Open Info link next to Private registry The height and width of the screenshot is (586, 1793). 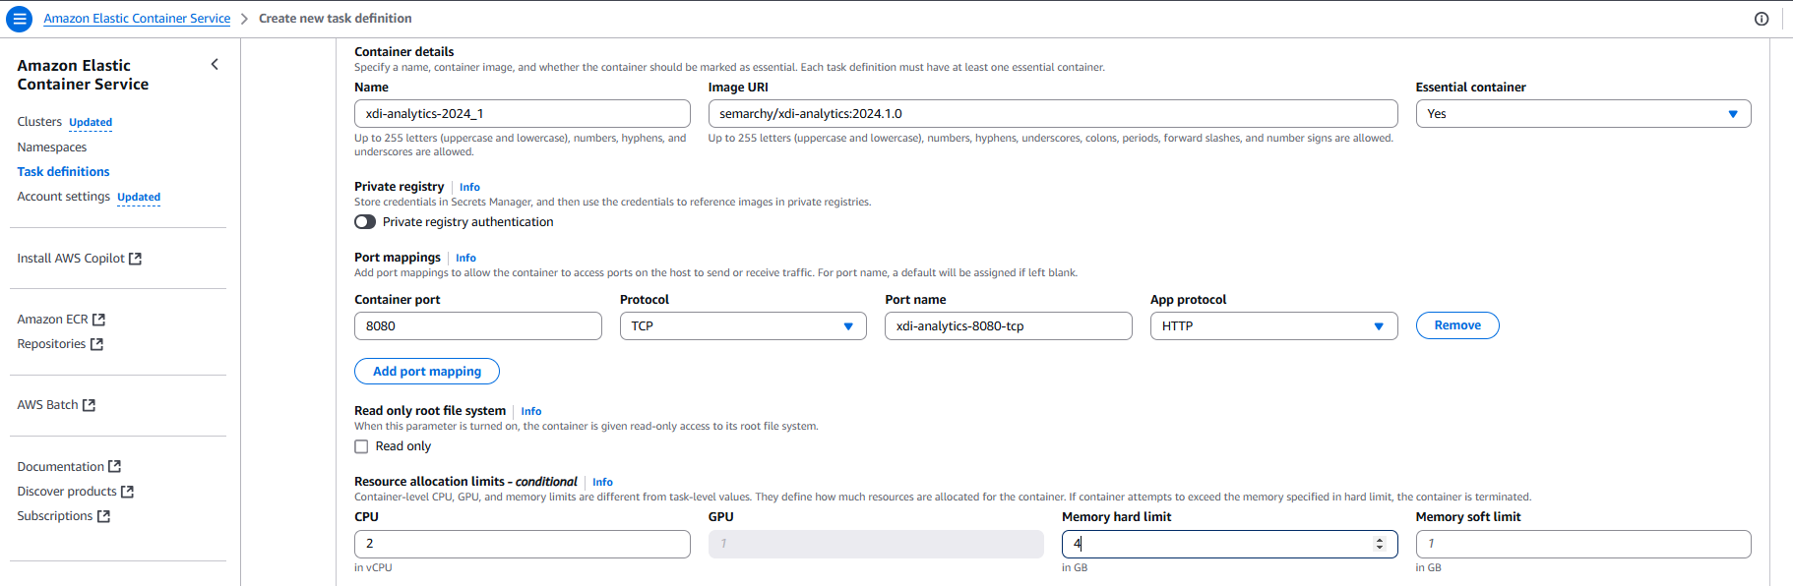(x=469, y=187)
